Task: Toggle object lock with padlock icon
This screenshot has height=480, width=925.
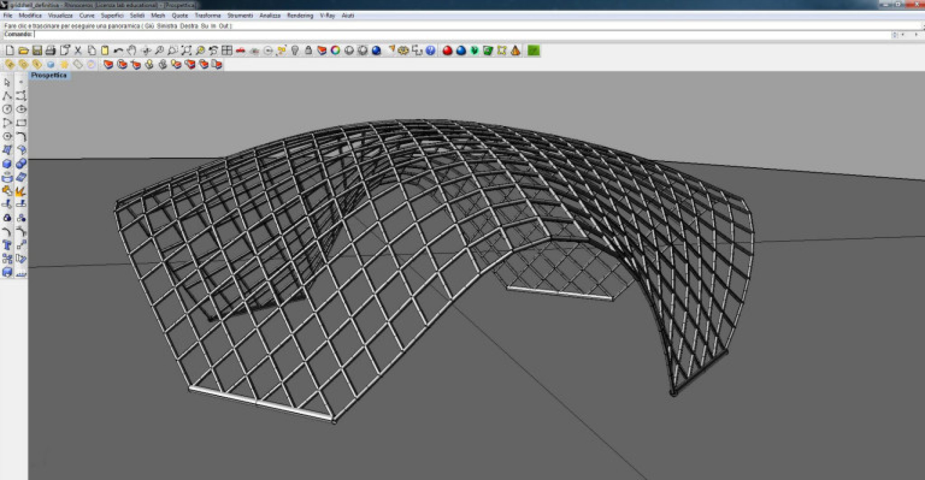Action: pyautogui.click(x=308, y=51)
